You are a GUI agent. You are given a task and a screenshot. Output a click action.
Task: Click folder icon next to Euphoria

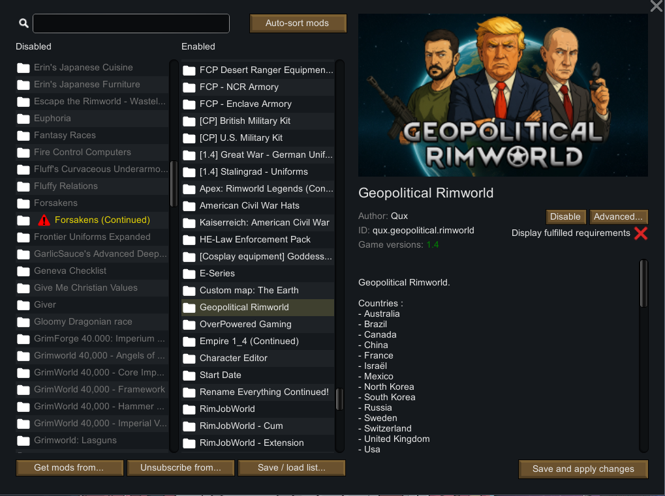point(23,119)
